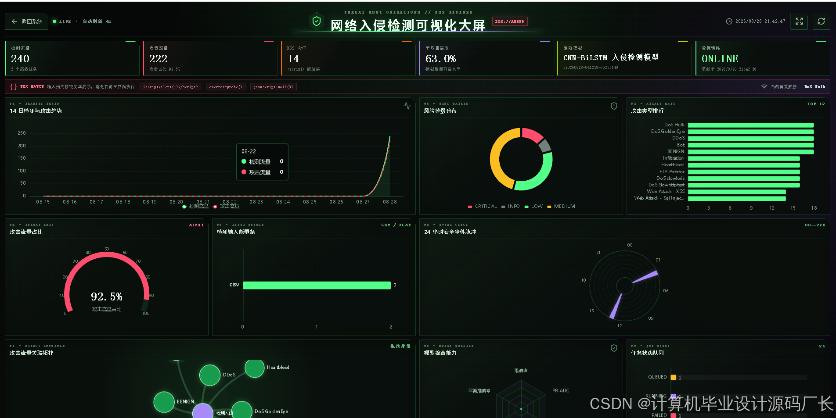Click the pulse icon on the trend panel

407,106
